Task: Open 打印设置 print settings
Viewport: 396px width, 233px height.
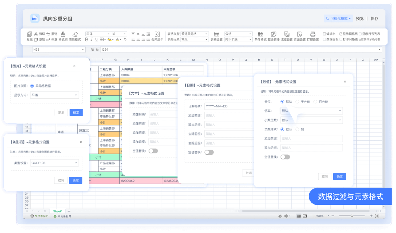Action: [x=313, y=34]
